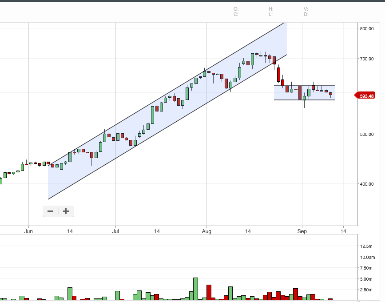Viewport: 385px width, 302px height.
Task: Zoom in the chart with the plus button
Action: 66,211
